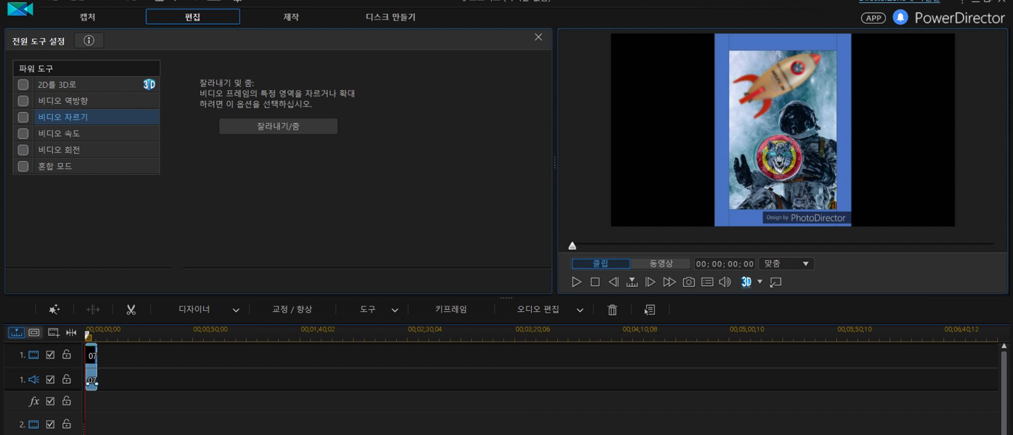Select 클립 preview mode

[601, 264]
